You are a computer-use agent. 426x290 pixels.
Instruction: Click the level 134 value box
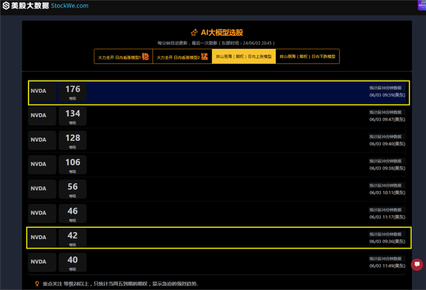pyautogui.click(x=72, y=116)
